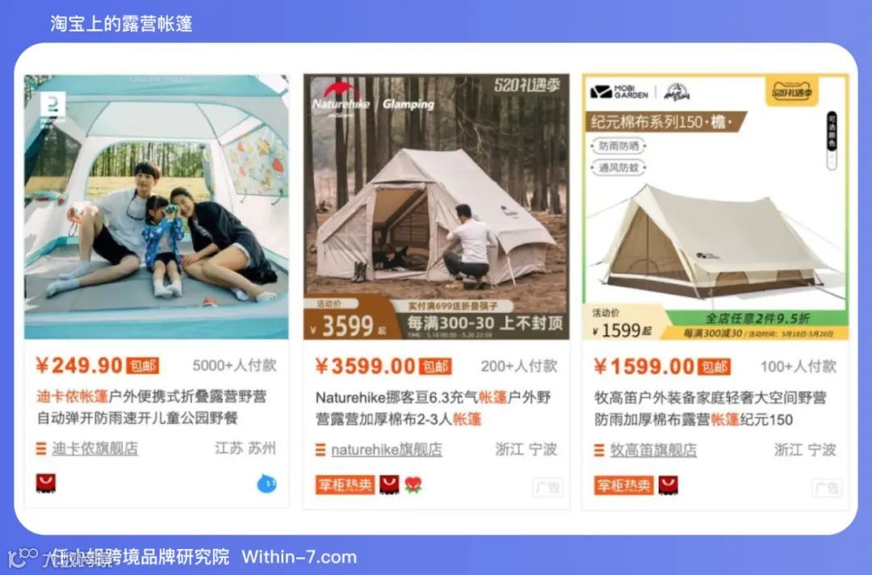
Task: Open the Mobi Garden cotton tent image
Action: click(715, 207)
